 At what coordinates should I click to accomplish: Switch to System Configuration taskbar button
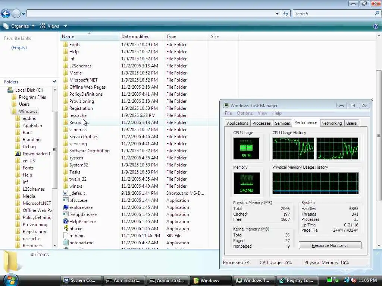click(x=81, y=280)
